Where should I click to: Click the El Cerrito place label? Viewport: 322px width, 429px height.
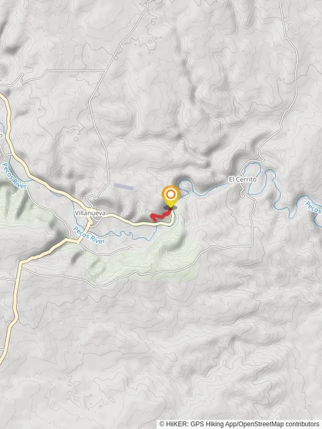243,180
